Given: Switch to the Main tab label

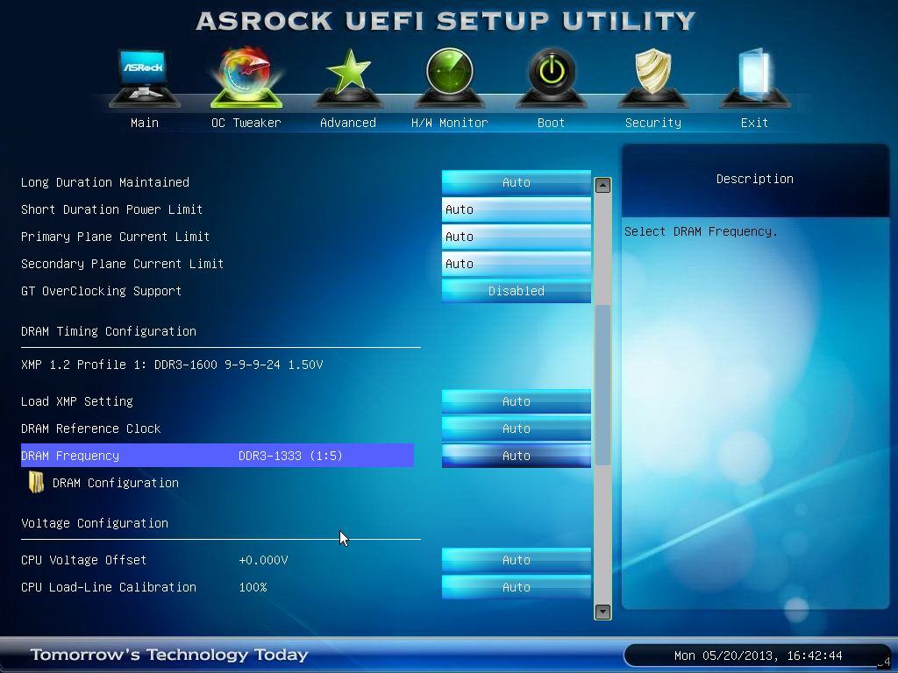Looking at the screenshot, I should [145, 123].
